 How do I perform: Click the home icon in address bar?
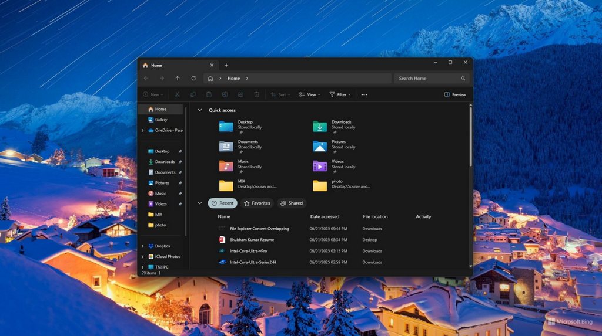pos(210,79)
